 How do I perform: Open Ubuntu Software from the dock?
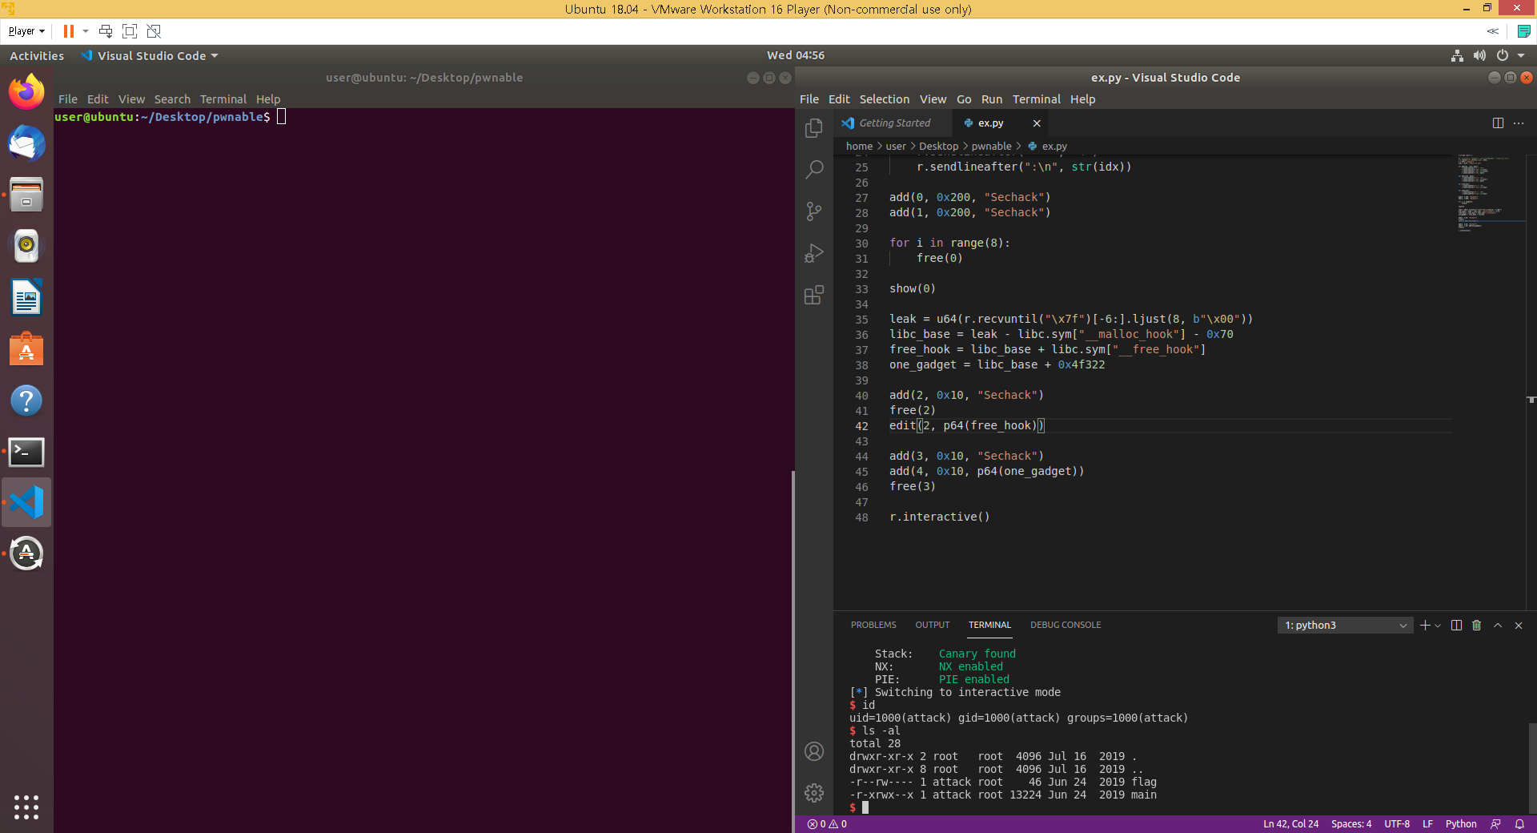pyautogui.click(x=26, y=349)
